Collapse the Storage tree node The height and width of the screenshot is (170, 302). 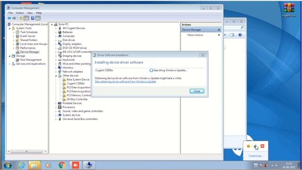tap(9, 56)
